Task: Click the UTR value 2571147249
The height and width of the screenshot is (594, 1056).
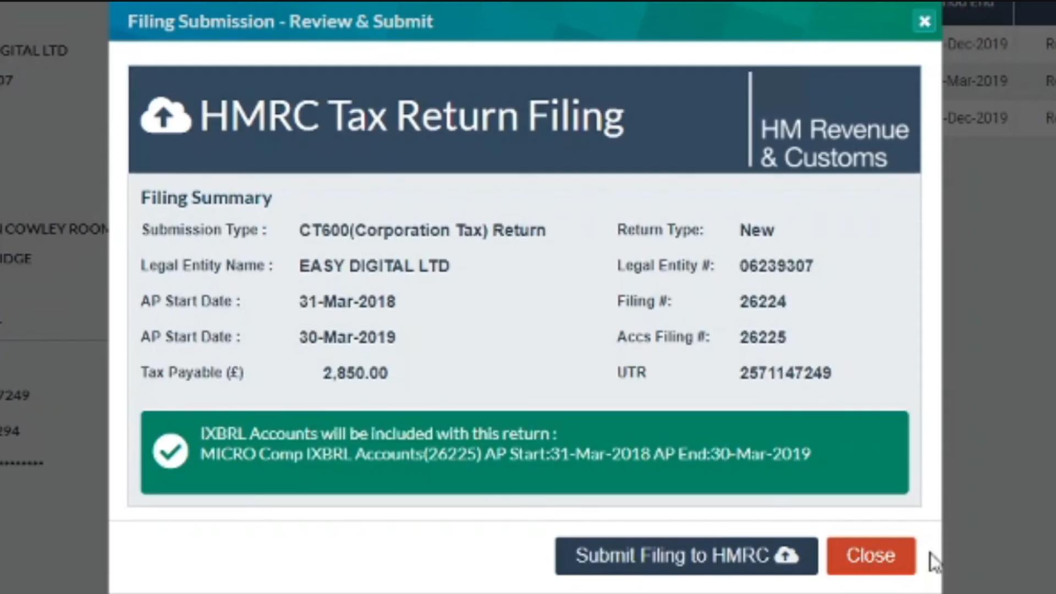Action: pos(785,372)
